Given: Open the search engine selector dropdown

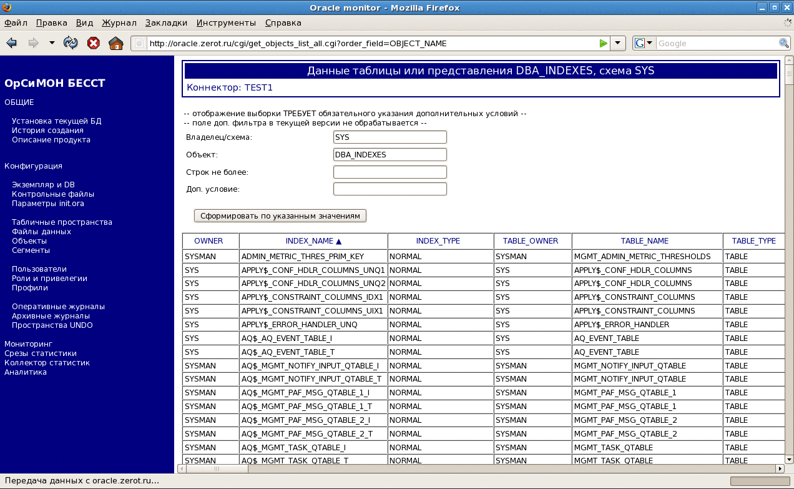Looking at the screenshot, I should pyautogui.click(x=644, y=43).
